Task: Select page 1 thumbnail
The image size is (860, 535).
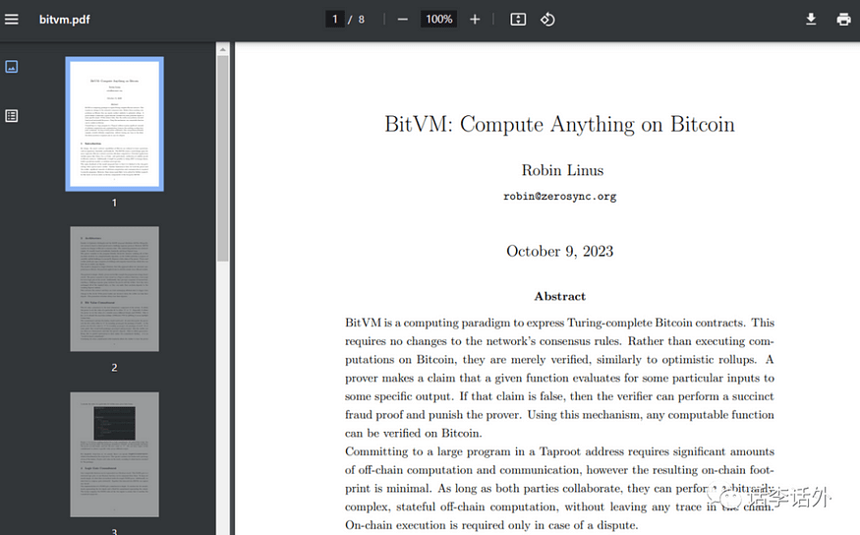Action: (114, 124)
